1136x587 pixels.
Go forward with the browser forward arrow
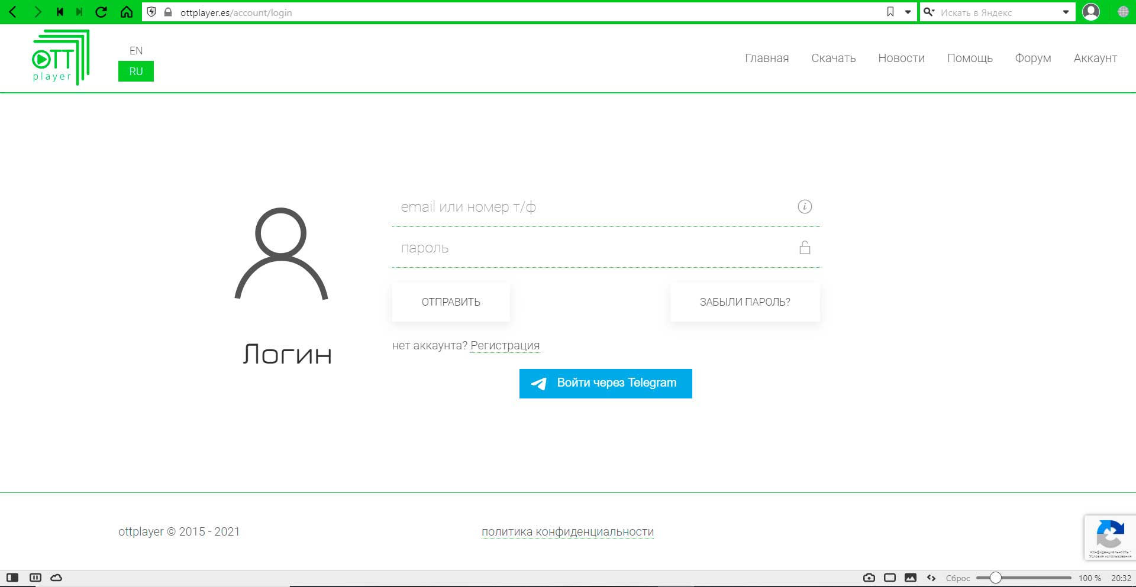coord(37,12)
